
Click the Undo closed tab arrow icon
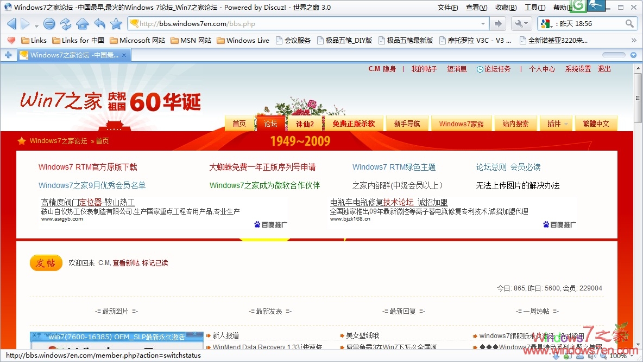point(99,24)
